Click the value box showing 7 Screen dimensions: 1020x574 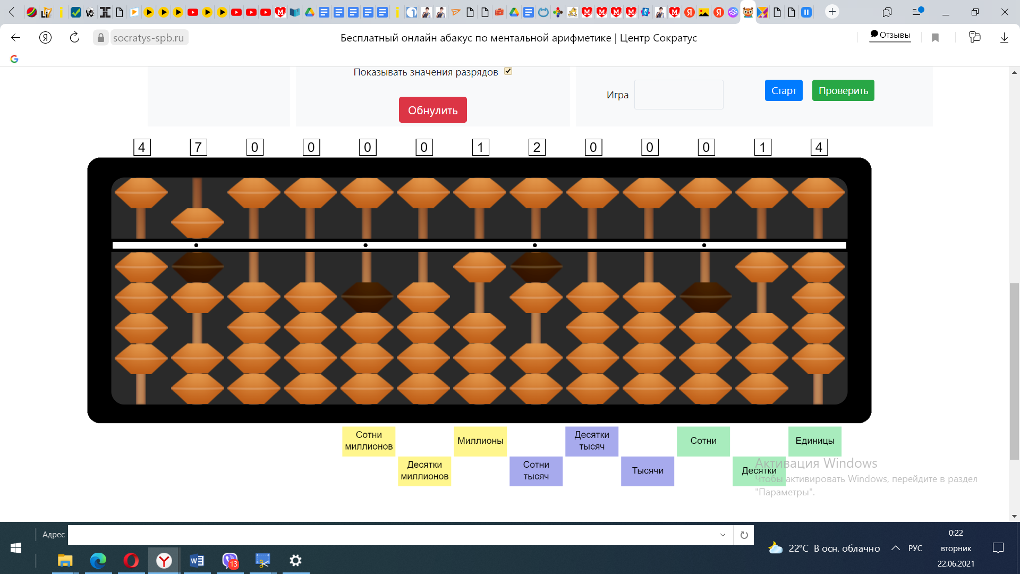tap(198, 147)
